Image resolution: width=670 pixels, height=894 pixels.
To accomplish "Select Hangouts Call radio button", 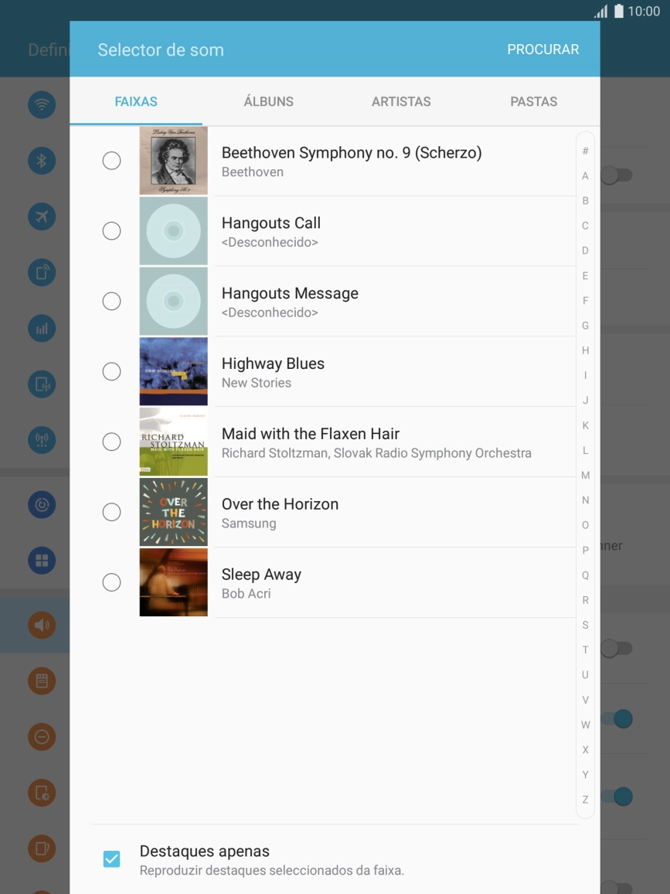I will (112, 231).
